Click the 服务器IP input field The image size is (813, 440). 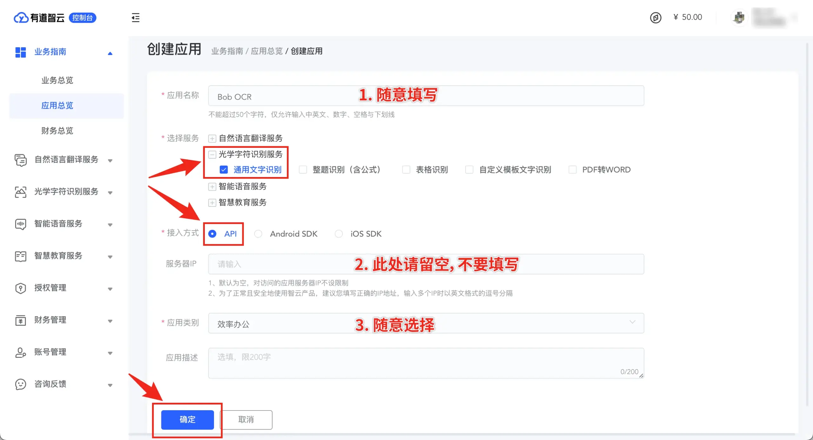pos(426,264)
